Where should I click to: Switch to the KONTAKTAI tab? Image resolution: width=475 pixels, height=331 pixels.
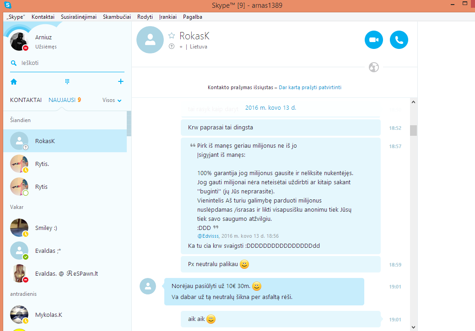tap(26, 100)
